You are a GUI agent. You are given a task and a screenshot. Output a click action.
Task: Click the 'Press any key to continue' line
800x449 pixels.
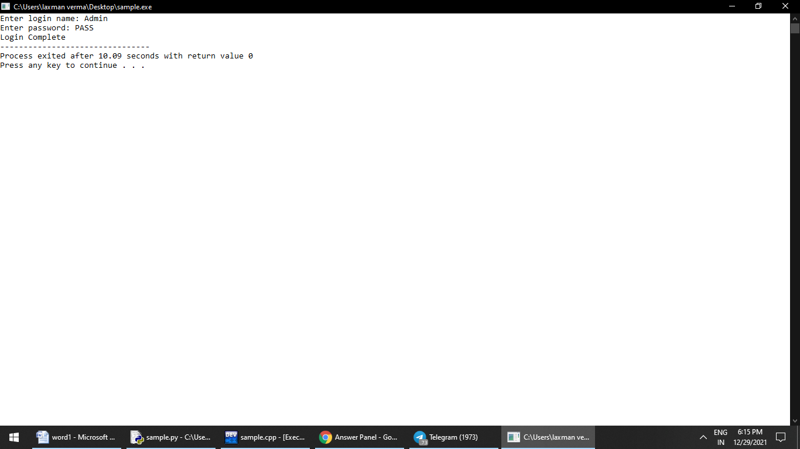point(73,65)
